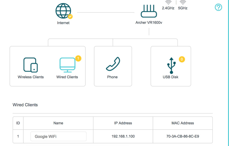Viewport: 229px width, 146px height.
Task: Click the ID column header
Action: 18,123
